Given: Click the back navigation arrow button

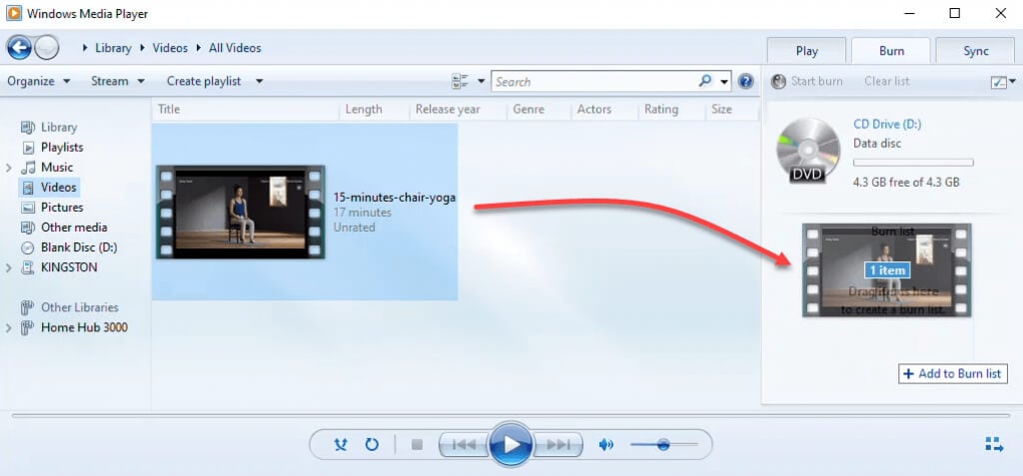Looking at the screenshot, I should point(19,48).
